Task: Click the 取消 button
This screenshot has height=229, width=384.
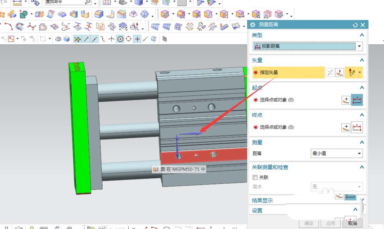Action: click(x=352, y=223)
